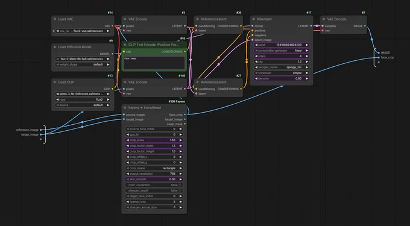Click the source_image input port on Fayens node
Viewport: 410px width, 226px height.
[124, 115]
